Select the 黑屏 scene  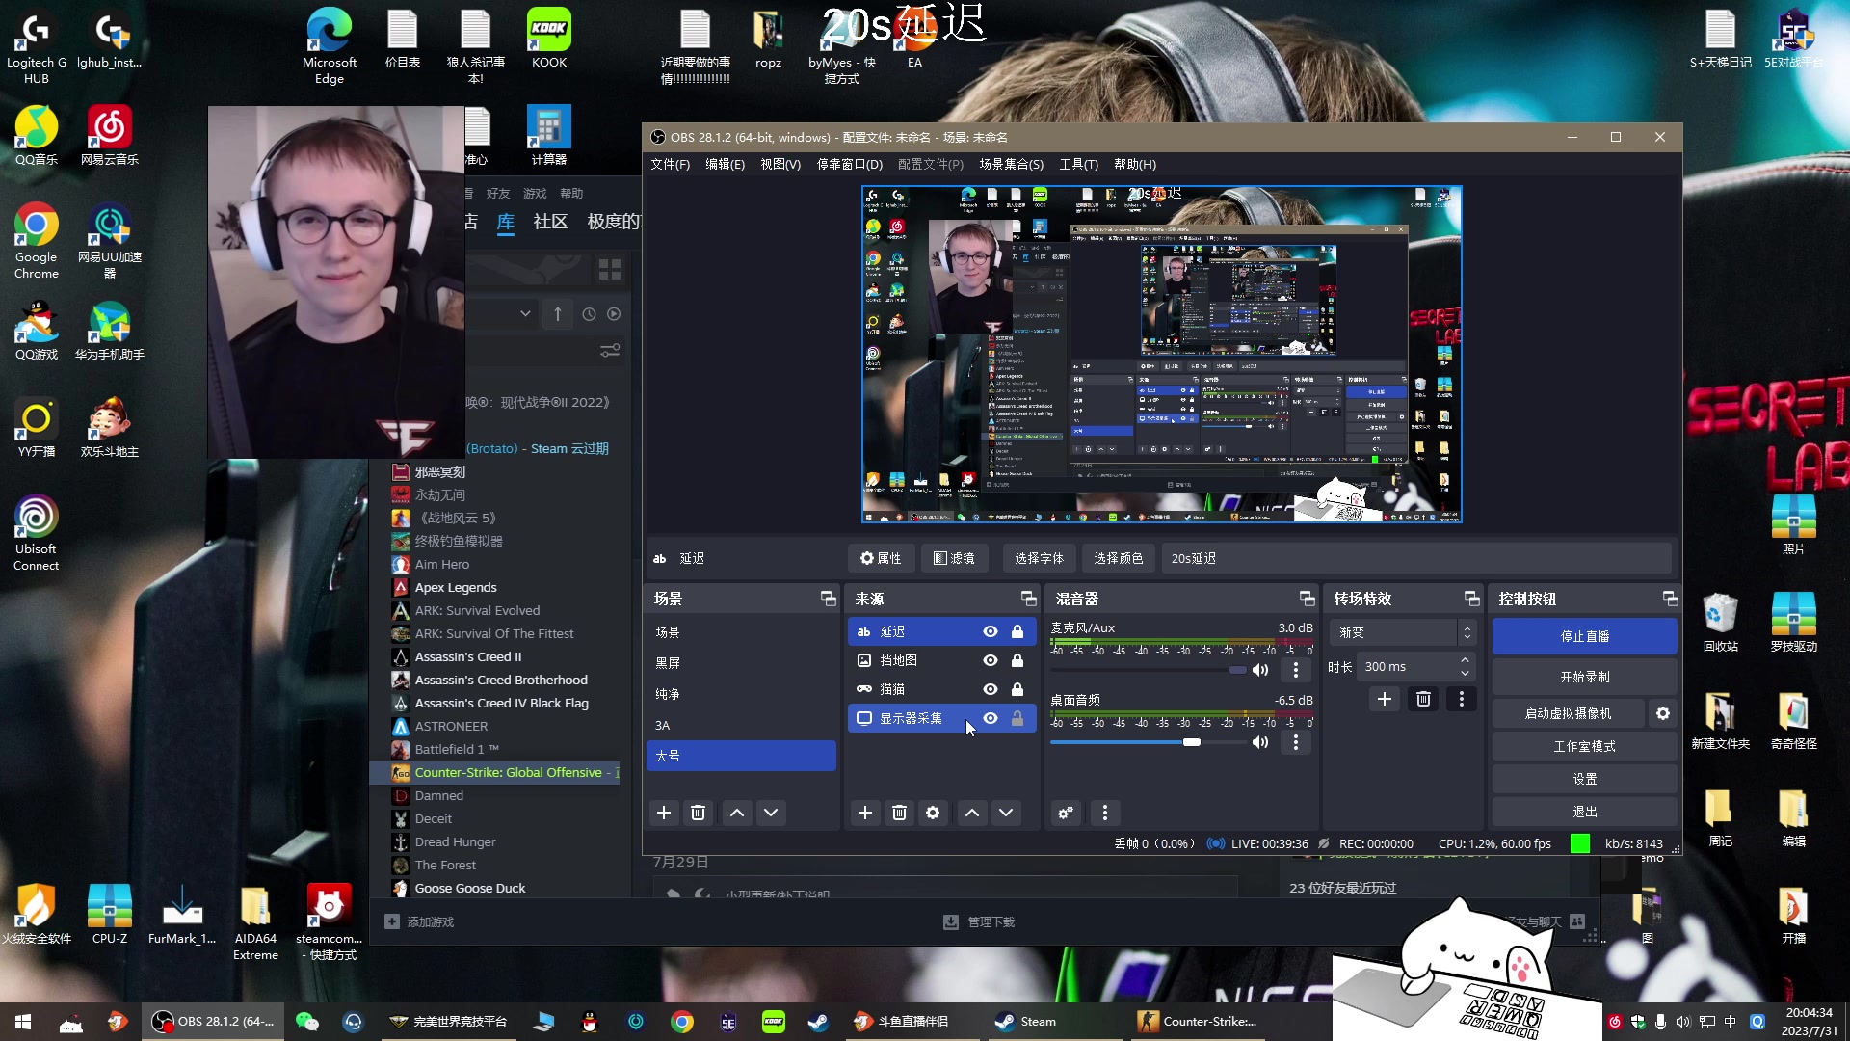pyautogui.click(x=741, y=663)
